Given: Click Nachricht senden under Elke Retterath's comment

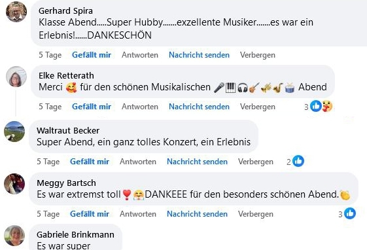Looking at the screenshot, I should coord(199,107).
